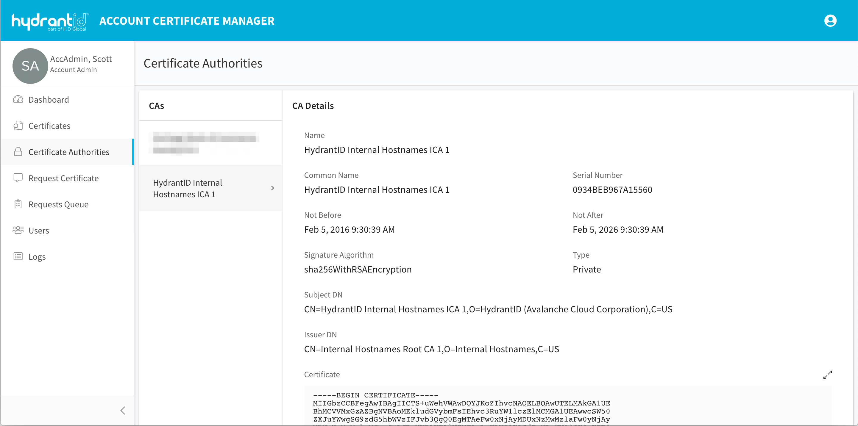Click the Request Certificate speech-bubble icon
The image size is (858, 426).
click(18, 178)
